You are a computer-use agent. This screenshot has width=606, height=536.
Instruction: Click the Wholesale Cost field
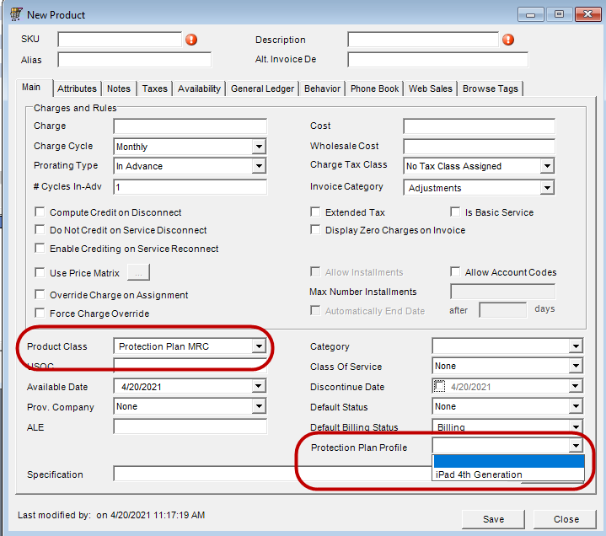coord(479,146)
